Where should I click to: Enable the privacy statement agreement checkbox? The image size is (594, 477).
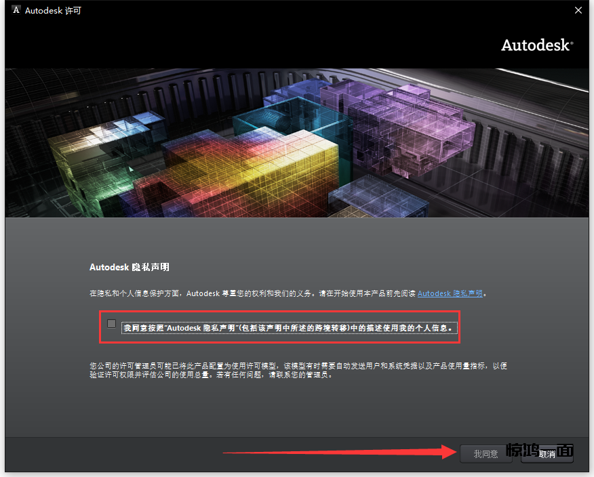pos(112,324)
